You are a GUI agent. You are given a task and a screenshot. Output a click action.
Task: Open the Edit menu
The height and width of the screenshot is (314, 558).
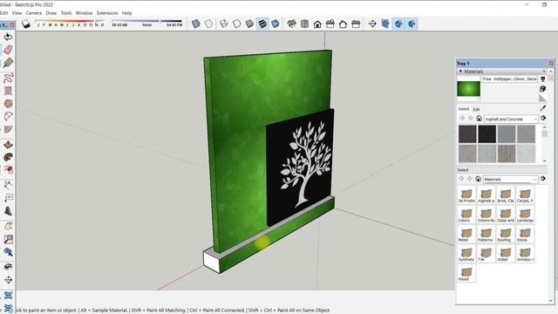3,13
